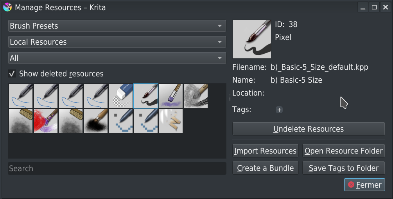Select the black bristle dab brush preset

(x=96, y=121)
